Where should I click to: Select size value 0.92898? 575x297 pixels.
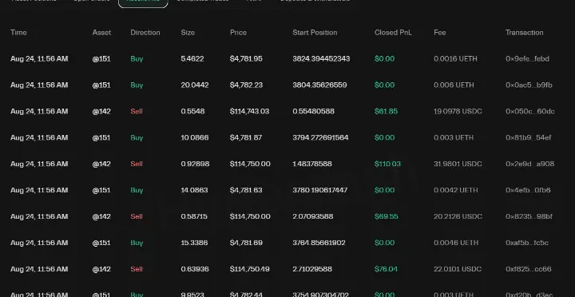[195, 164]
